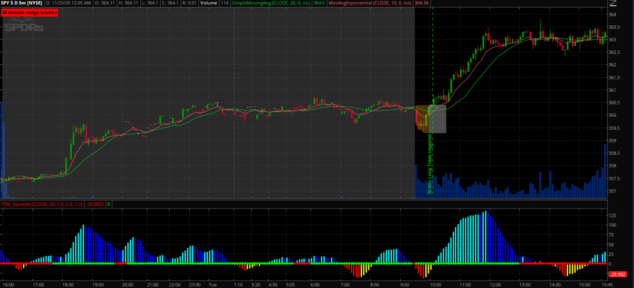Click the volume value 114

225,3
